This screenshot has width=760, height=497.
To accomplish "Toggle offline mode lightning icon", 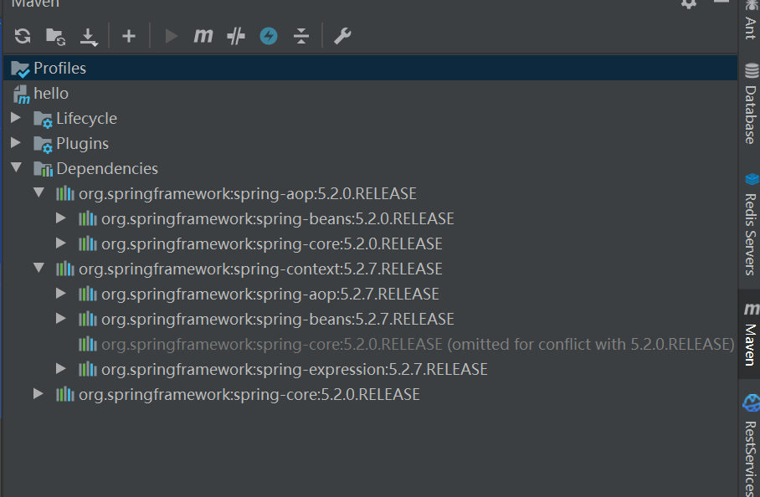I will (269, 36).
